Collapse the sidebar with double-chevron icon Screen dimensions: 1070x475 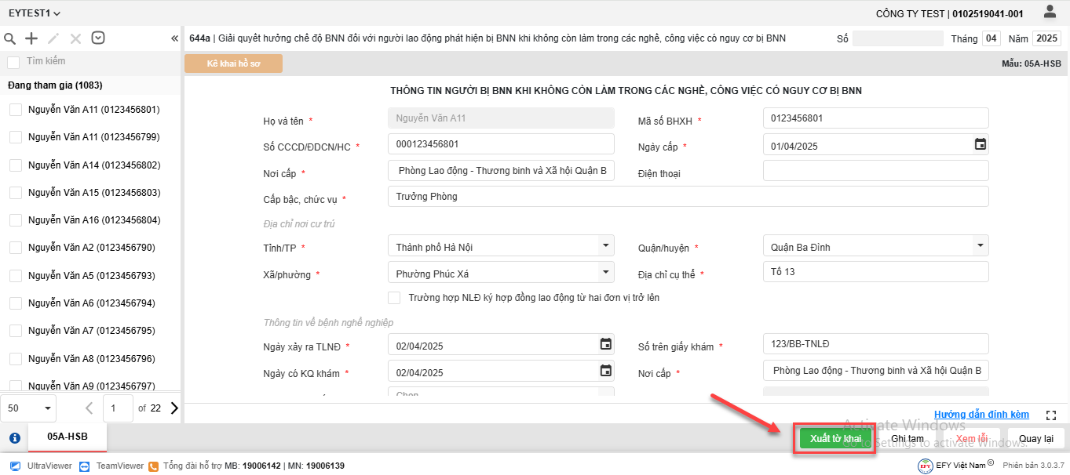pyautogui.click(x=174, y=38)
